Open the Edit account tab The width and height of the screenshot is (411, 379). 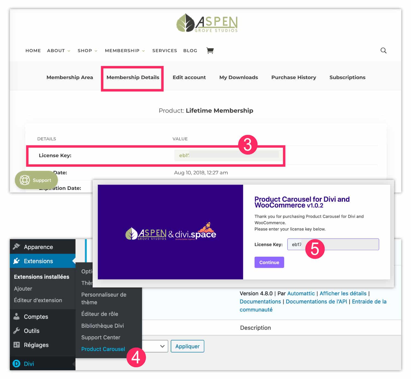pos(189,77)
